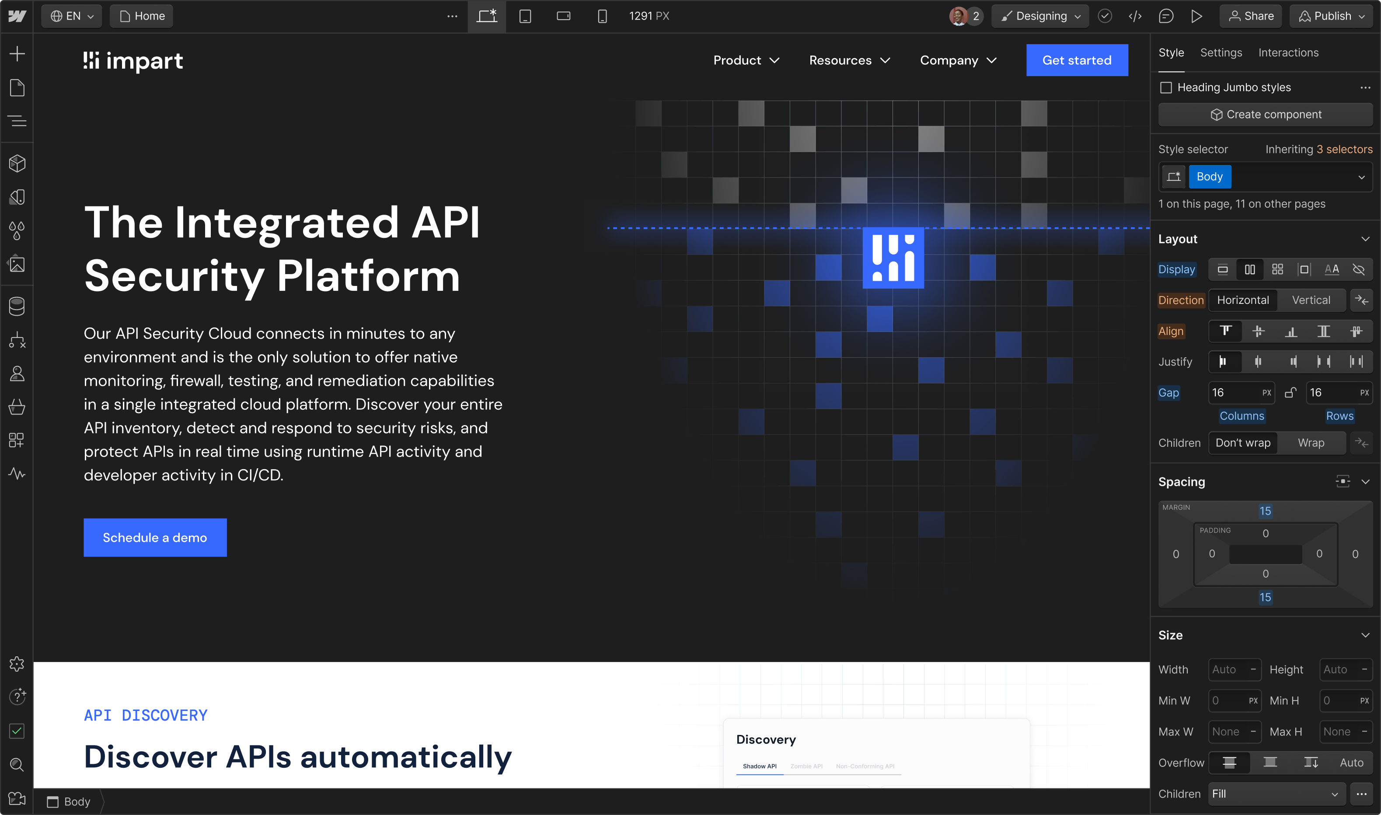Open the Navigator panel

pos(17,121)
